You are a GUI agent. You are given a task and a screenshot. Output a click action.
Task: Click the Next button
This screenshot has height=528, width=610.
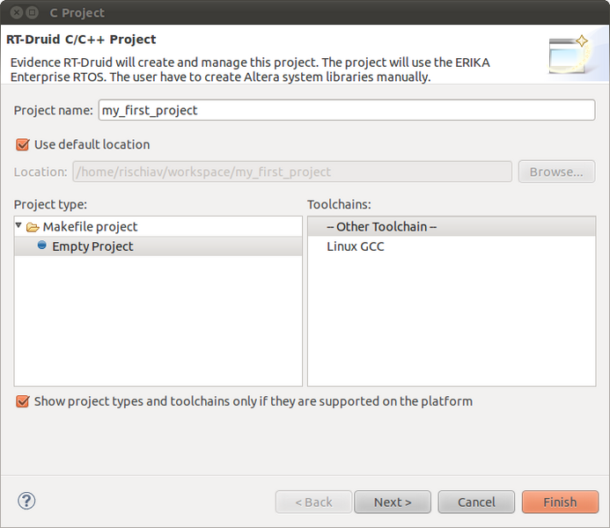tap(393, 502)
